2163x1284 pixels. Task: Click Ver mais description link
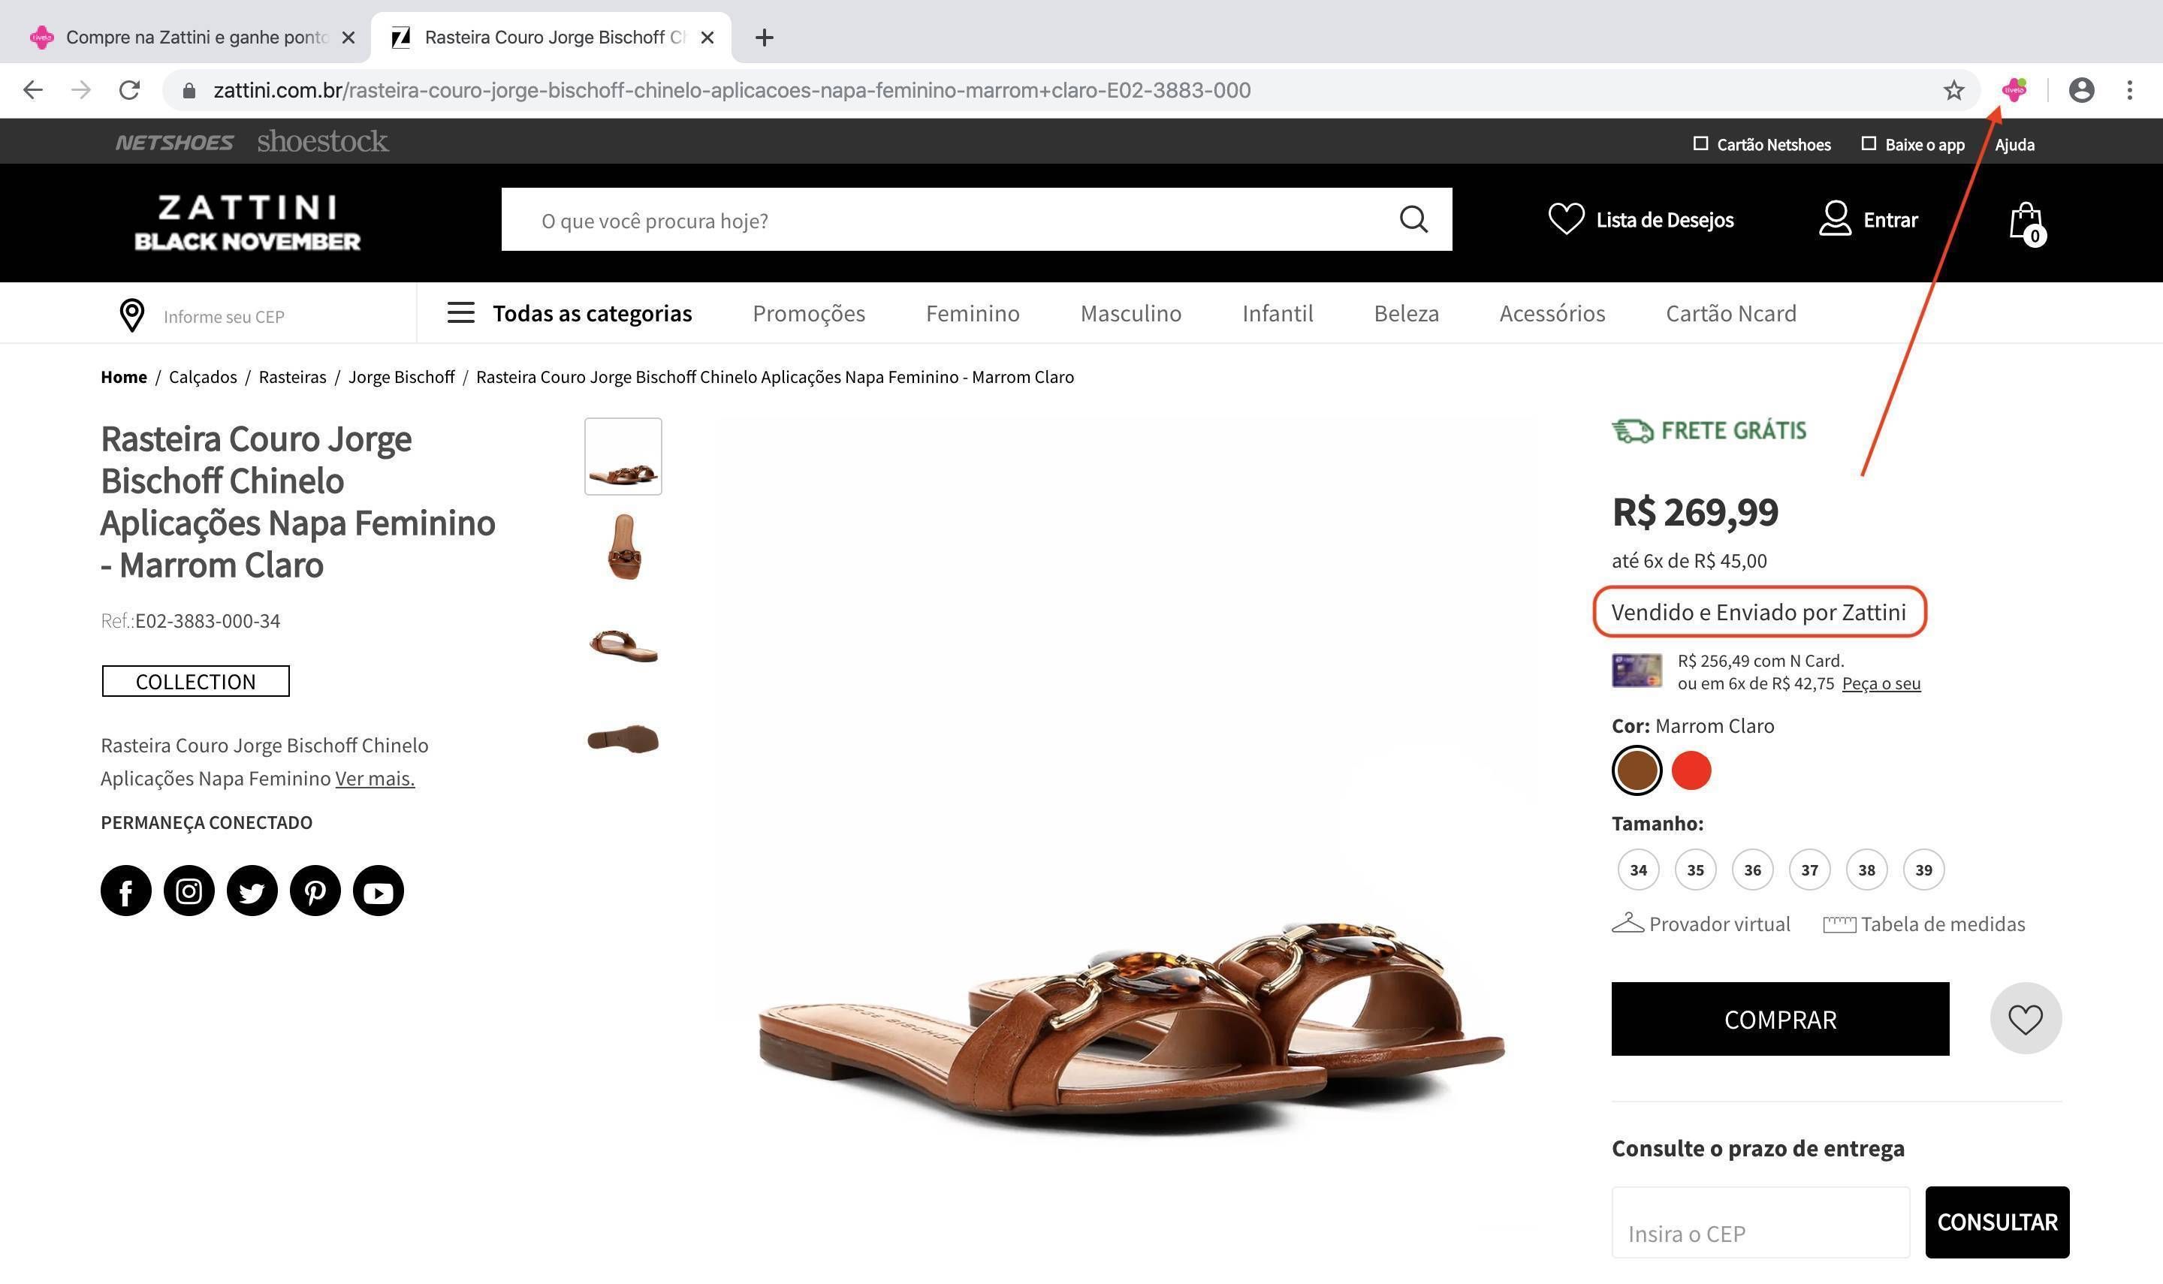pos(375,778)
